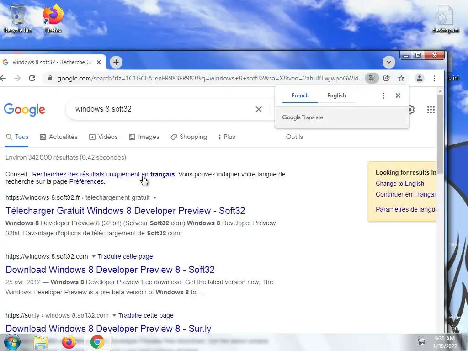Toggle the Translate page icon
468x351 pixels.
tap(372, 78)
